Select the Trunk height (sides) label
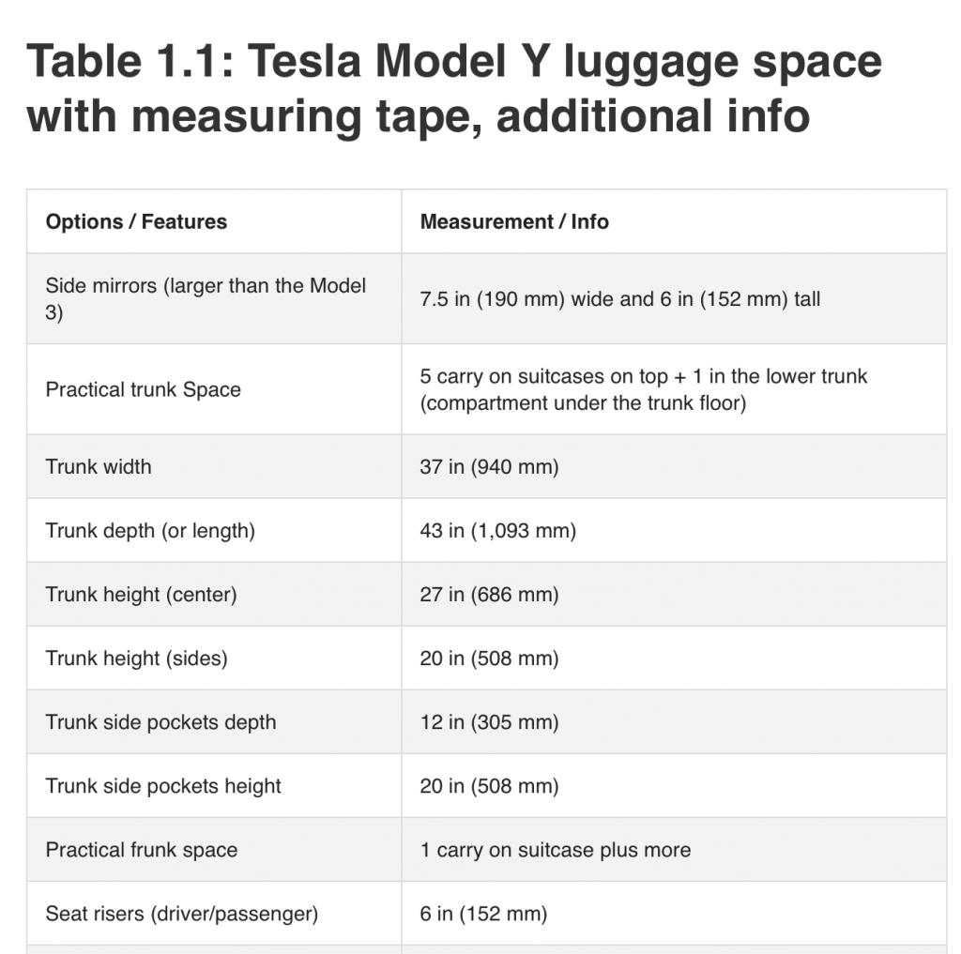 [x=137, y=659]
